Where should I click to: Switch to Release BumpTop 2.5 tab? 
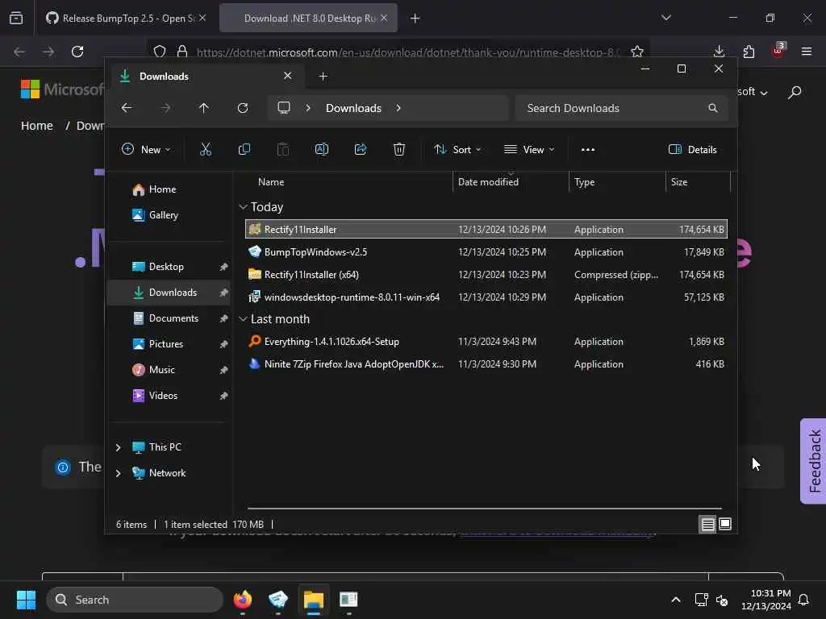click(127, 19)
